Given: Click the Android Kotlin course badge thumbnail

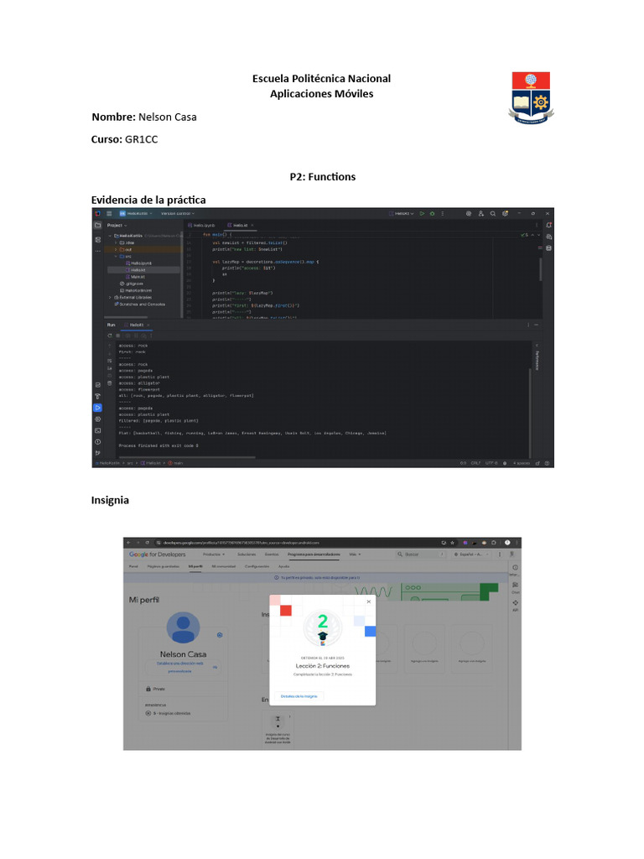Looking at the screenshot, I should 278,721.
